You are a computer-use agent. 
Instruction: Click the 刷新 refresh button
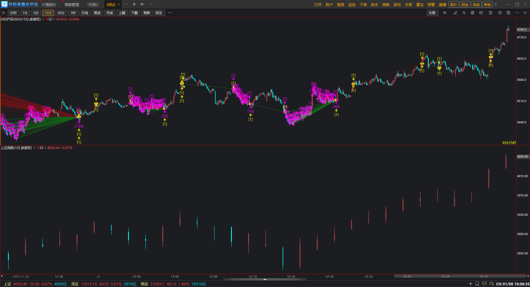click(147, 13)
